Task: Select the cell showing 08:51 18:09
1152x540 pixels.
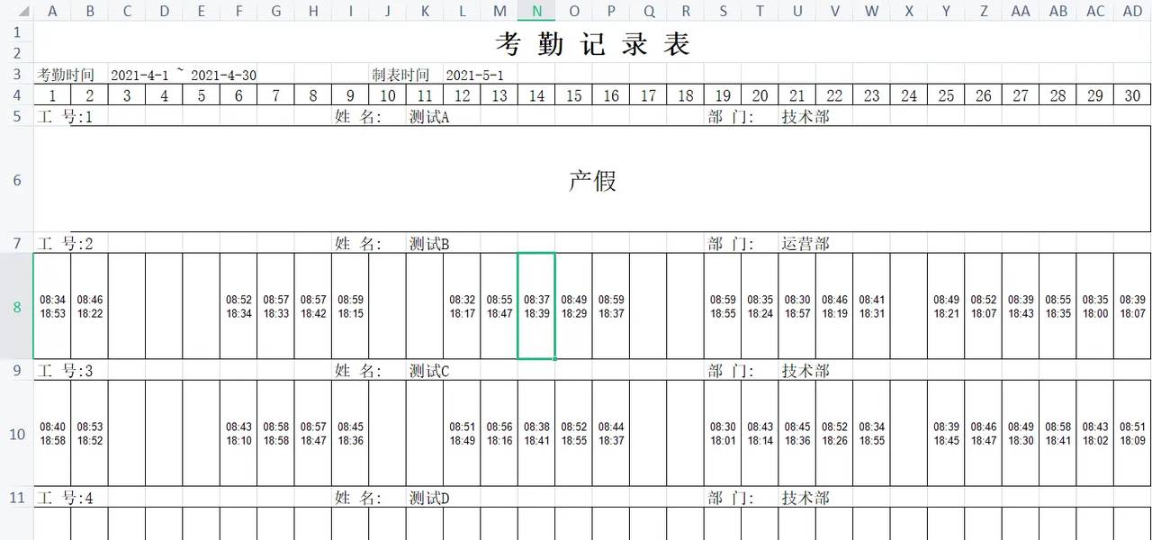Action: click(x=1132, y=434)
